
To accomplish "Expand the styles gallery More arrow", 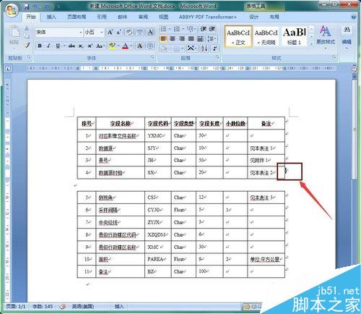I will tap(311, 43).
